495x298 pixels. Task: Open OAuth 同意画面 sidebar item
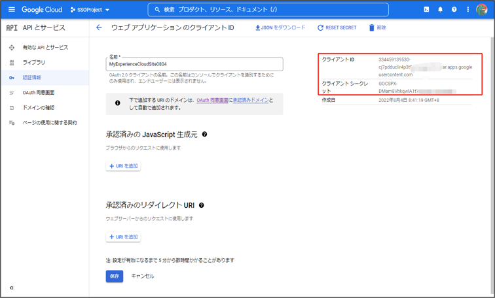click(38, 93)
